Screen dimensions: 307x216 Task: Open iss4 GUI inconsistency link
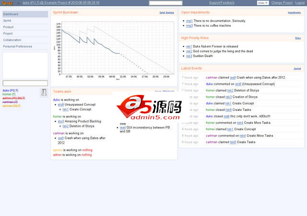pyautogui.click(x=123, y=127)
